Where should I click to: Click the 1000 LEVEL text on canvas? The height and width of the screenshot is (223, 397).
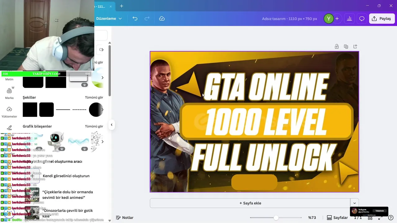point(265,122)
